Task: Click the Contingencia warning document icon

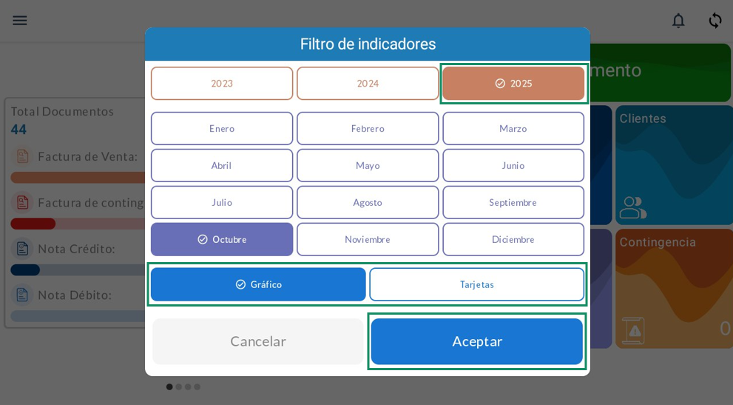Action: (x=633, y=329)
